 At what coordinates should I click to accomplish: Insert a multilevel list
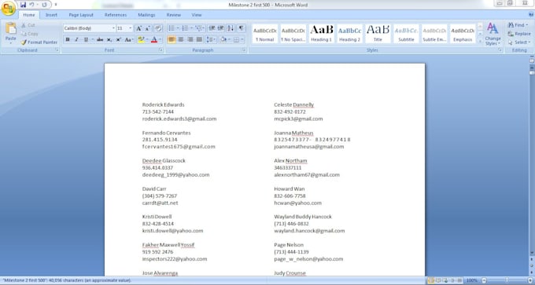[x=198, y=28]
